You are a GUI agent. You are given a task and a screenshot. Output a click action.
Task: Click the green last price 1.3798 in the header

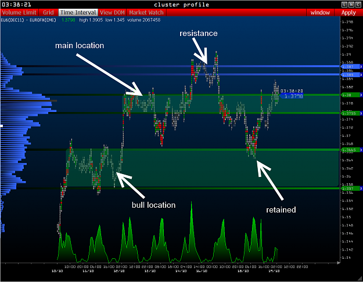(69, 20)
